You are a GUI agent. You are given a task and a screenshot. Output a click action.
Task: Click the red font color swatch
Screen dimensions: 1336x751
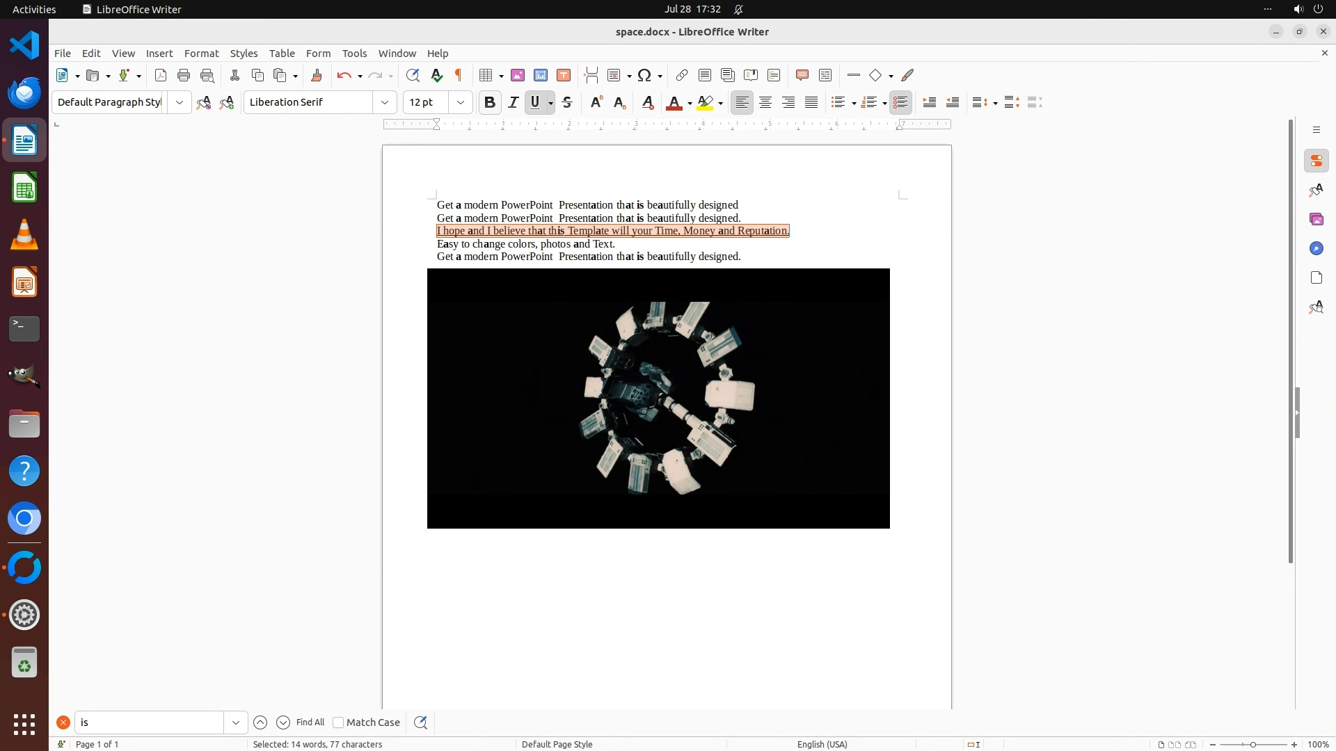click(x=674, y=102)
